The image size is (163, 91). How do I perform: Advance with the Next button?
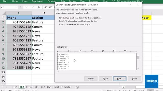120,79
